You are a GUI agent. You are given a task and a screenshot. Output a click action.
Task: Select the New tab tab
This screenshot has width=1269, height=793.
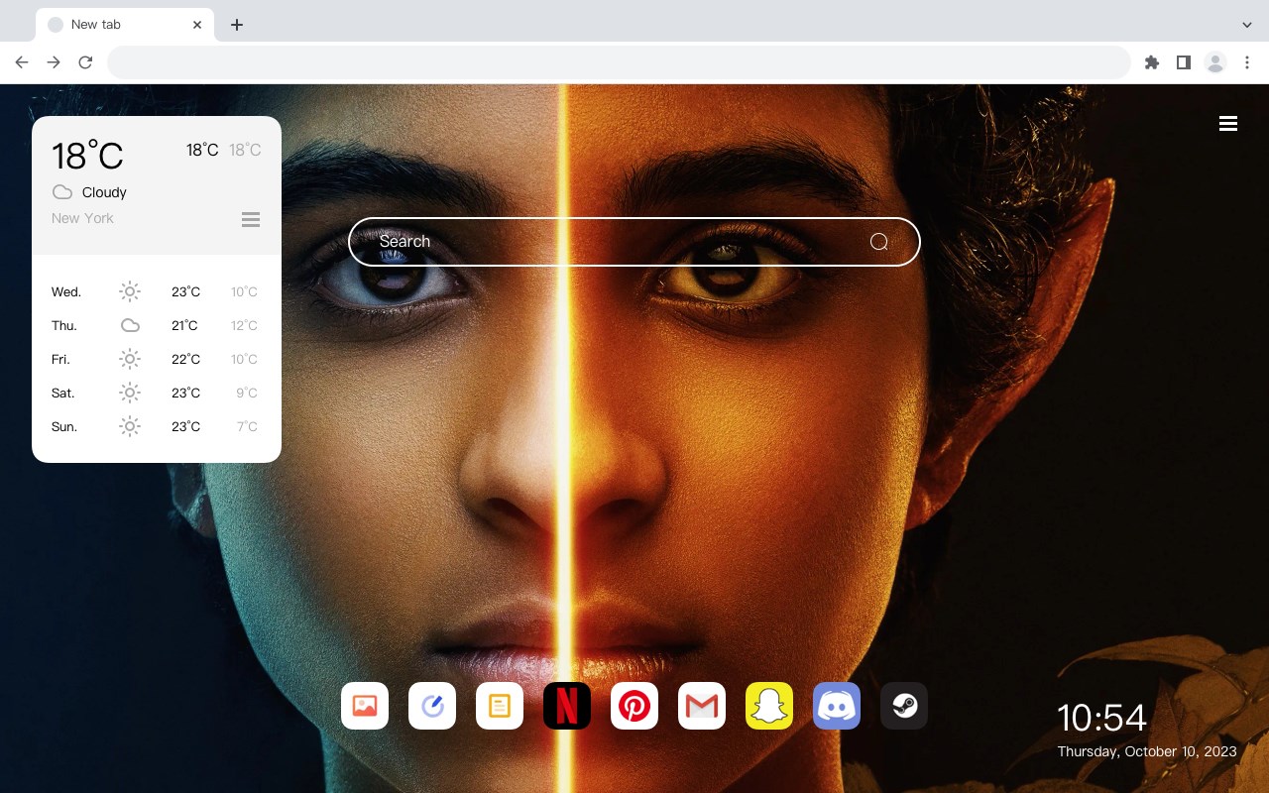coord(125,25)
